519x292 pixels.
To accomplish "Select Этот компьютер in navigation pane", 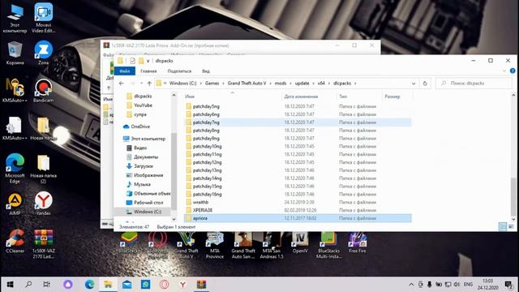I will point(148,139).
